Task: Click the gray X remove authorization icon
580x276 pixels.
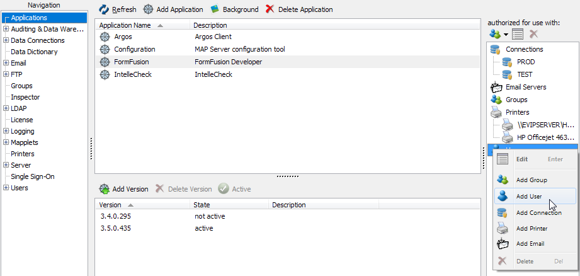Action: coord(533,35)
